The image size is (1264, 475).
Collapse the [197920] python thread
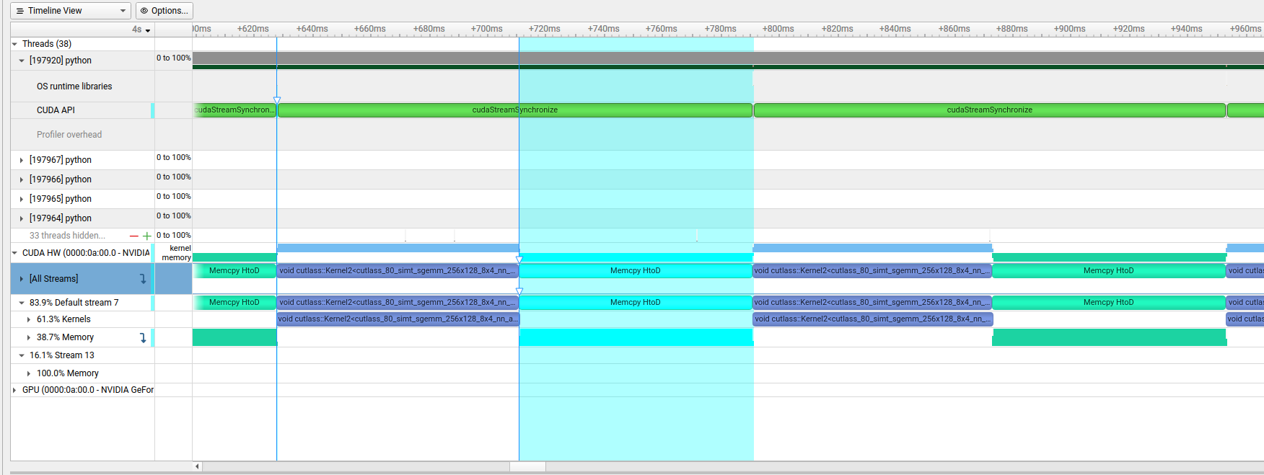[22, 61]
